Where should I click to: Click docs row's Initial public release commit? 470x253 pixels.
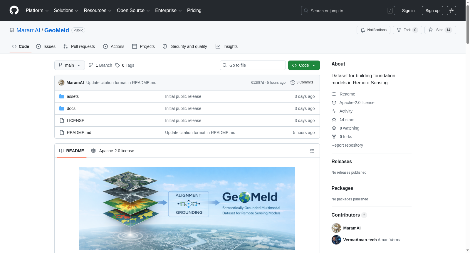point(183,108)
